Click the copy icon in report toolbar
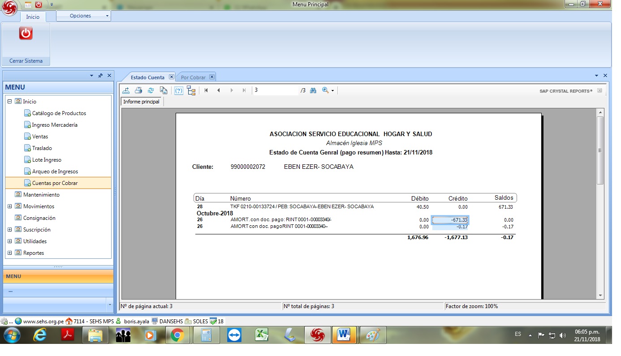The width and height of the screenshot is (621, 356). click(164, 90)
